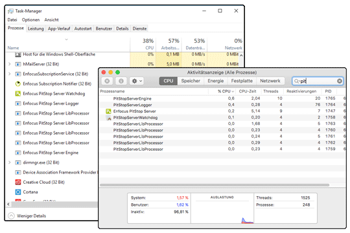
Task: Sort by the Prozessname column header
Action: click(154, 91)
